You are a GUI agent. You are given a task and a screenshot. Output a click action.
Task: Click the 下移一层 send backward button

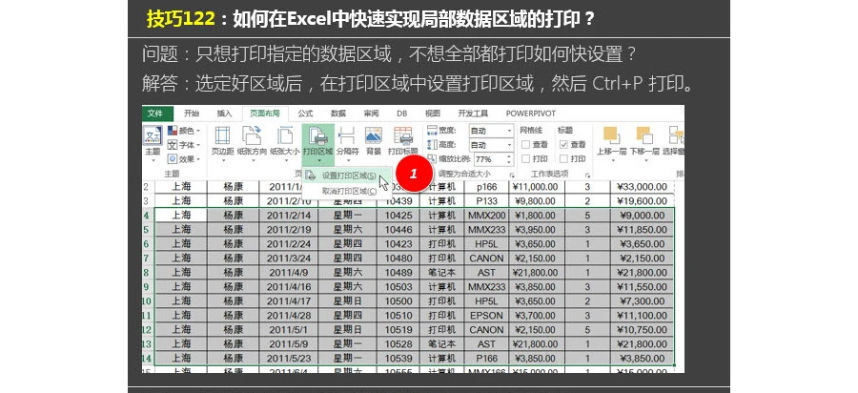[644, 143]
